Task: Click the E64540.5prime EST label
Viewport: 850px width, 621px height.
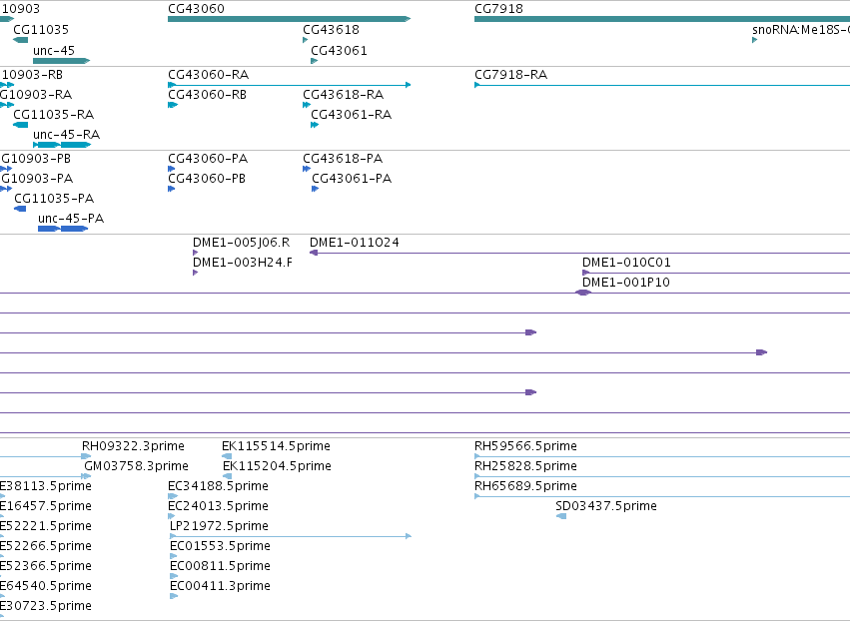Action: (x=46, y=586)
